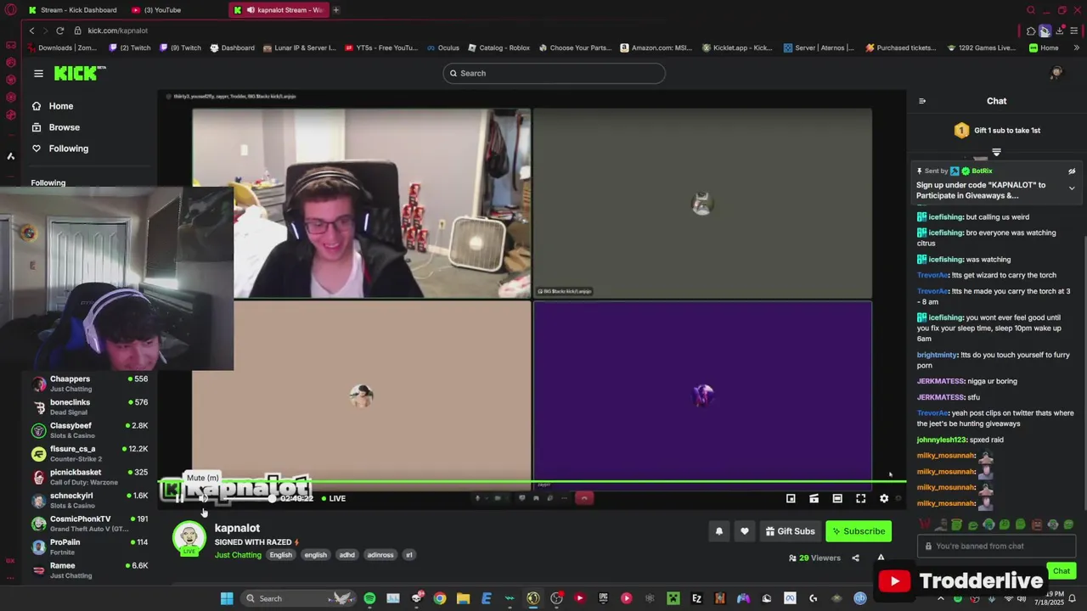The width and height of the screenshot is (1087, 611).
Task: Open Ramee channel in sidebar
Action: click(x=89, y=570)
